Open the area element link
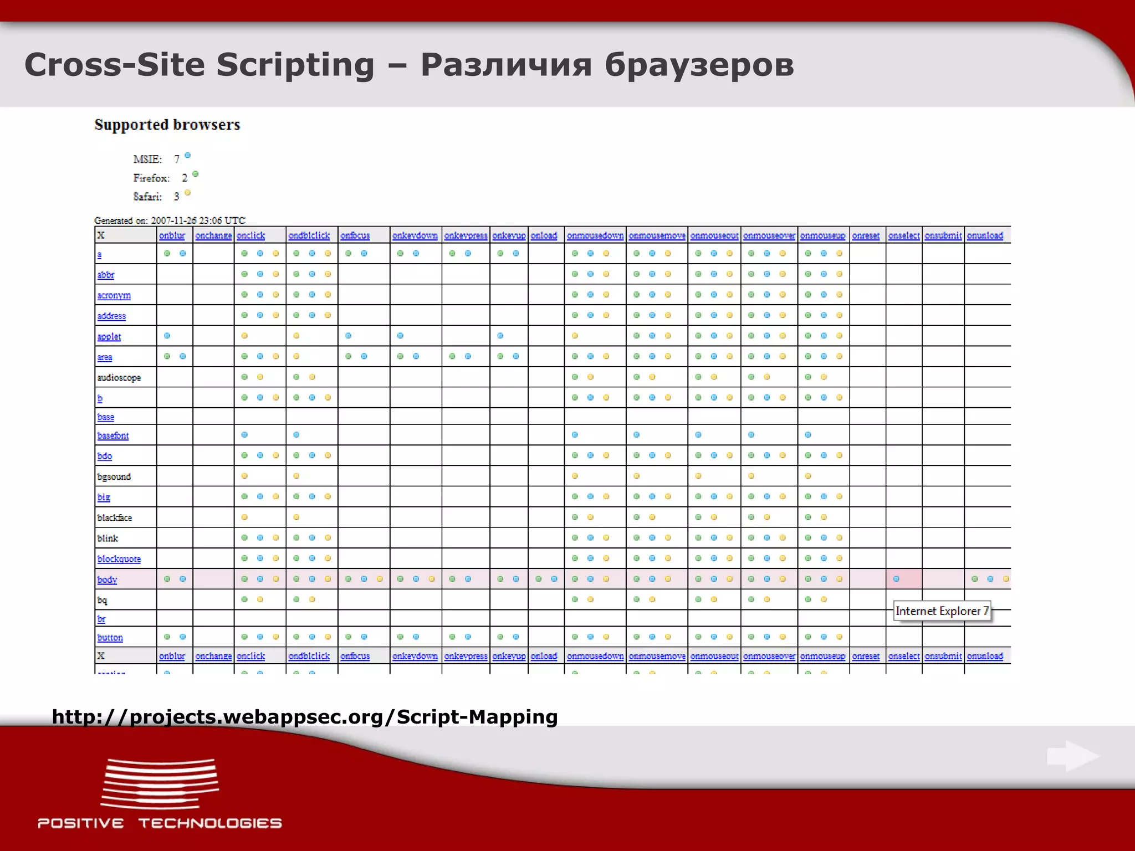Screen dimensions: 1135x851 pyautogui.click(x=105, y=357)
